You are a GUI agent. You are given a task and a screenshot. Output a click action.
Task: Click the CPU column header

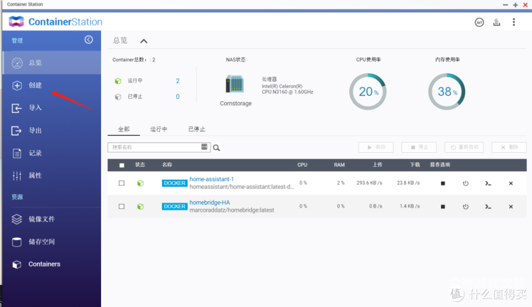pos(302,165)
